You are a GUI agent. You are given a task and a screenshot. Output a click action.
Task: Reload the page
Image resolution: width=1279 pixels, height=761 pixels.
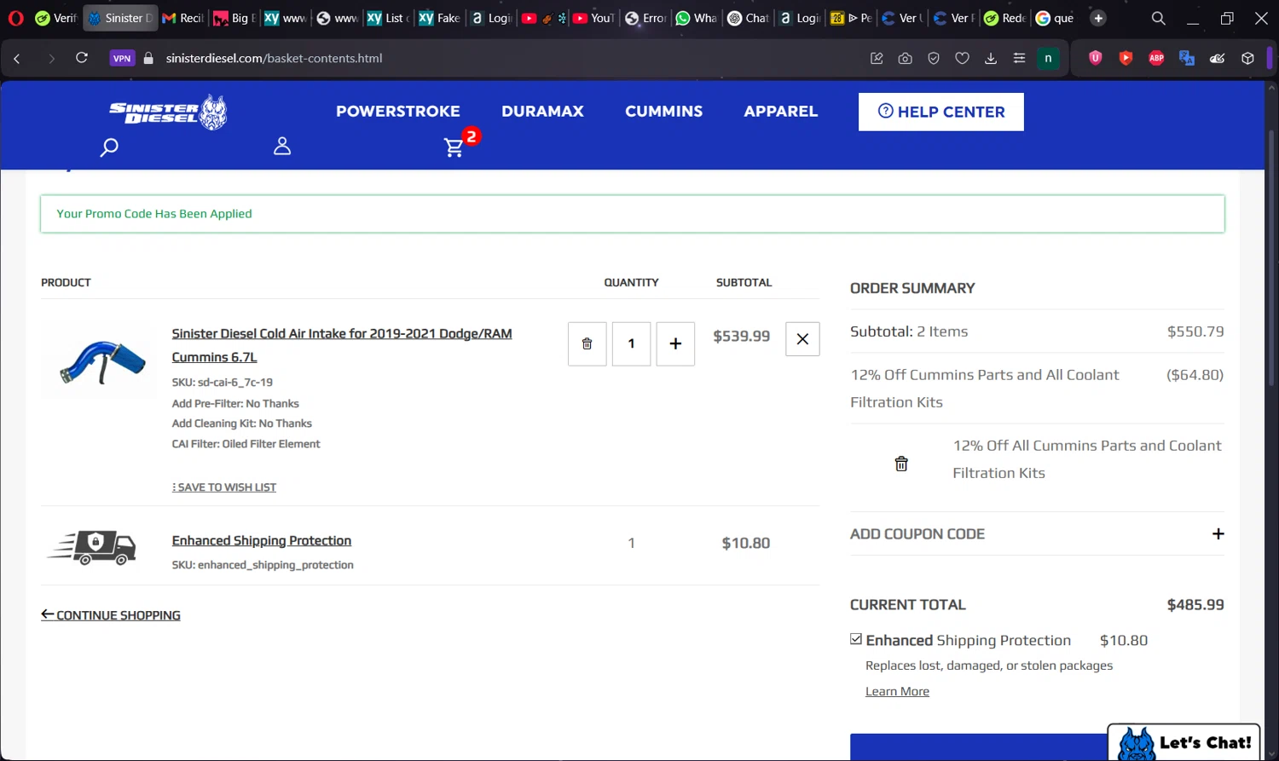(82, 58)
